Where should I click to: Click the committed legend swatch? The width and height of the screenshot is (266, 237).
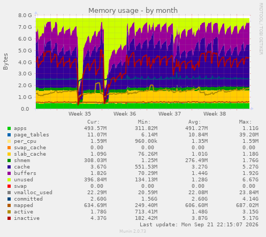9,199
